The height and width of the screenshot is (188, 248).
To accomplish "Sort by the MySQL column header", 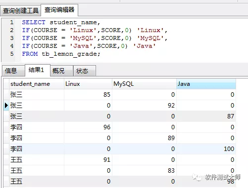I will coord(144,84).
